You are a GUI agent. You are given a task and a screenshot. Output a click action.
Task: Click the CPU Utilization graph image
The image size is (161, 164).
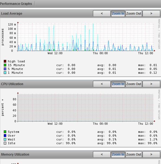[x=80, y=118]
